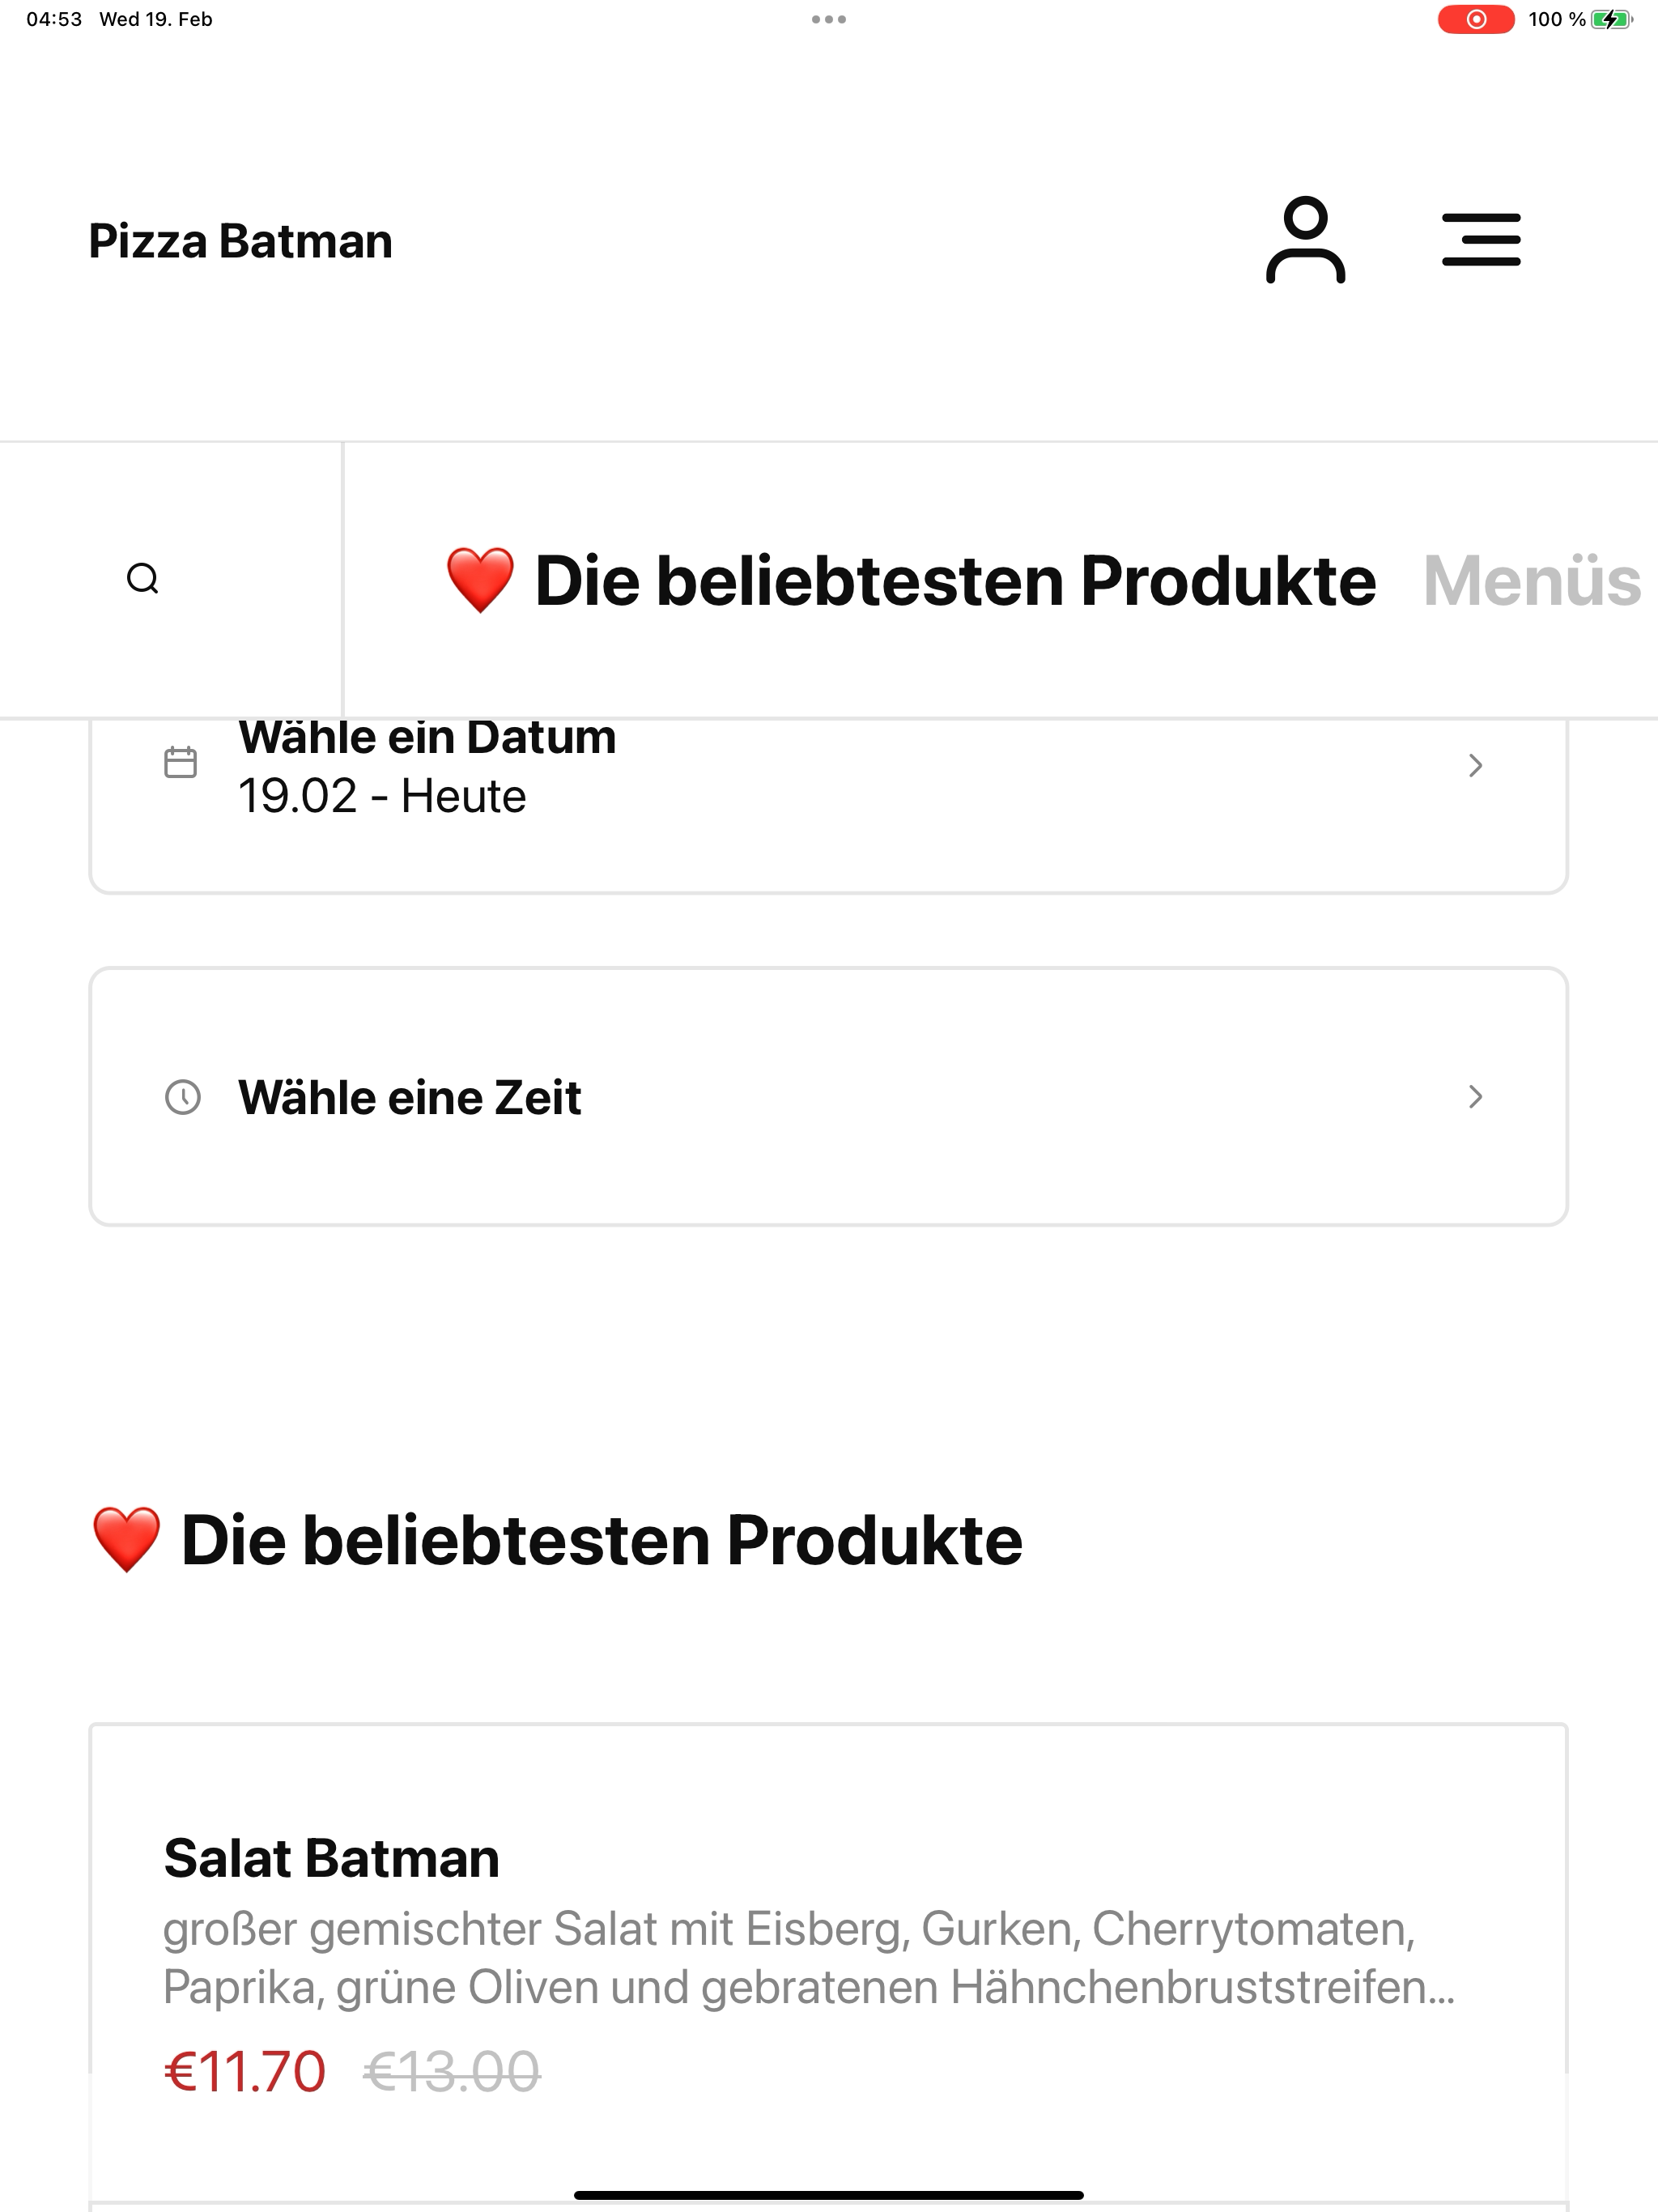Image resolution: width=1658 pixels, height=2212 pixels.
Task: Tap the Die beliebtesten Produkte section heading
Action: click(557, 1540)
